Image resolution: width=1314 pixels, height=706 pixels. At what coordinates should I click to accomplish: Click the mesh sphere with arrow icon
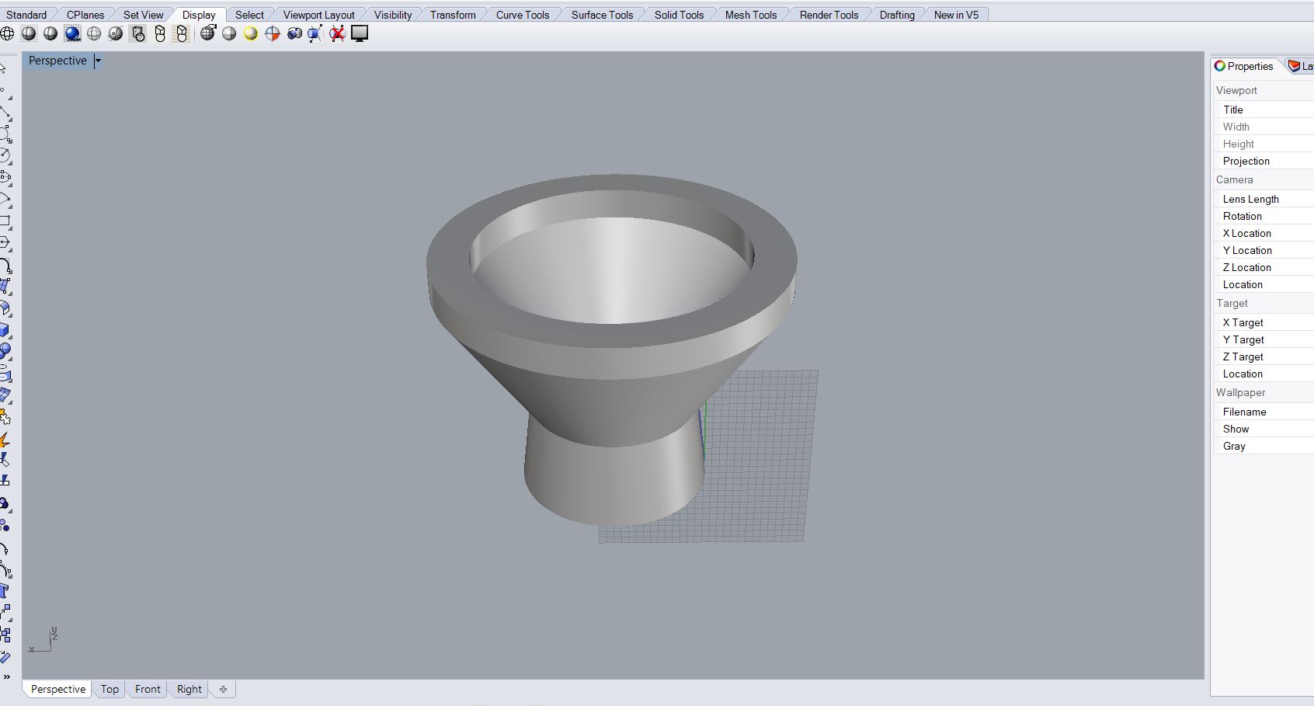[207, 33]
